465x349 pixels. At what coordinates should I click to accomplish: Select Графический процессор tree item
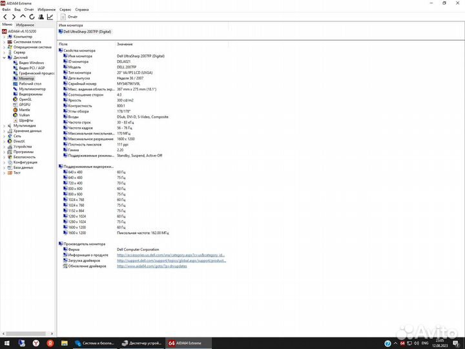[x=34, y=73]
